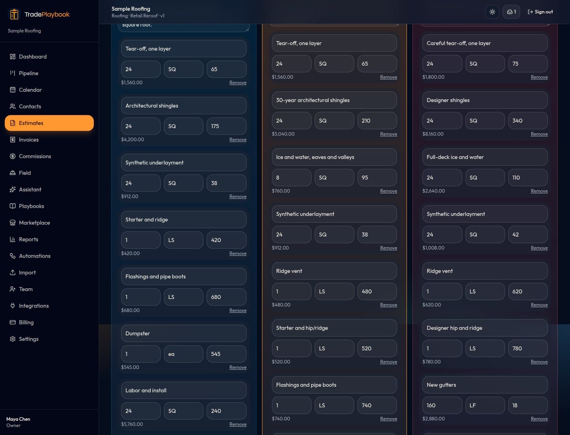The width and height of the screenshot is (570, 435).
Task: Open the Pipeline menu item label
Action: pos(28,73)
